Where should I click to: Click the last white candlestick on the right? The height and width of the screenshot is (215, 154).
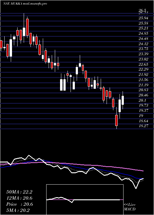pos(123,100)
